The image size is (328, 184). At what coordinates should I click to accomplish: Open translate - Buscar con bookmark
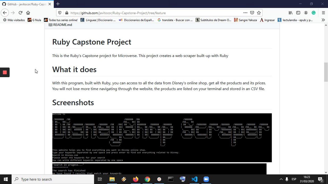pyautogui.click(x=175, y=20)
